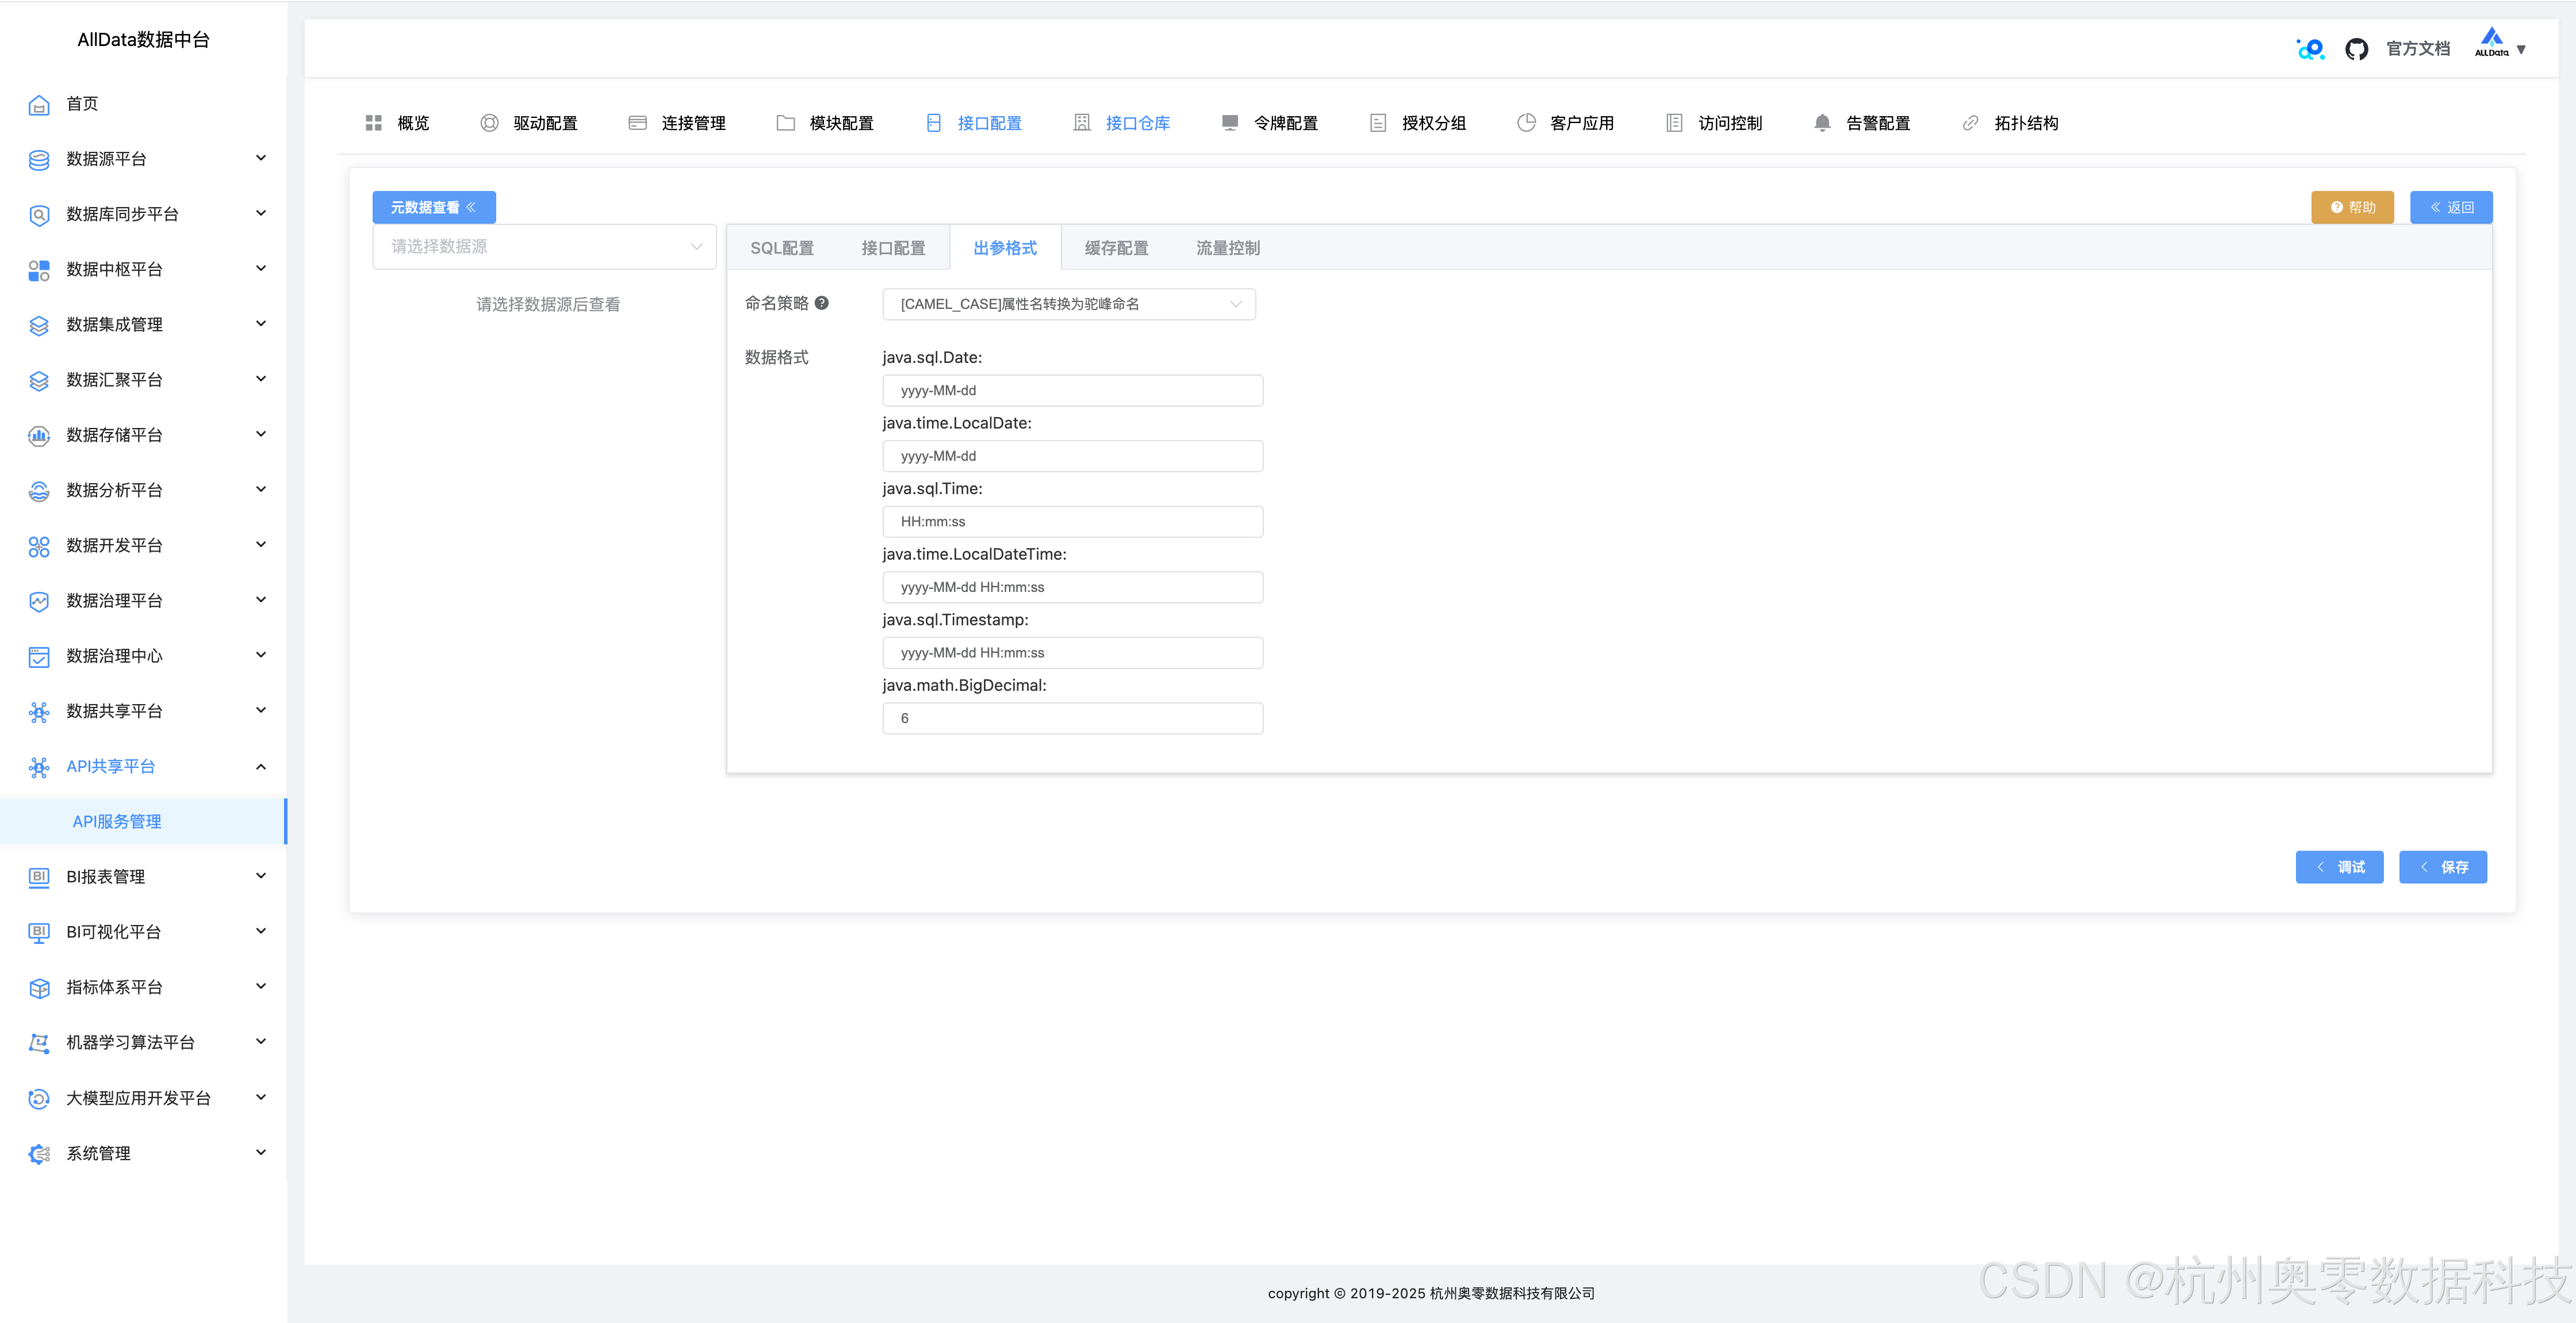Click the help question-mark icon beside 命名策略

(821, 303)
